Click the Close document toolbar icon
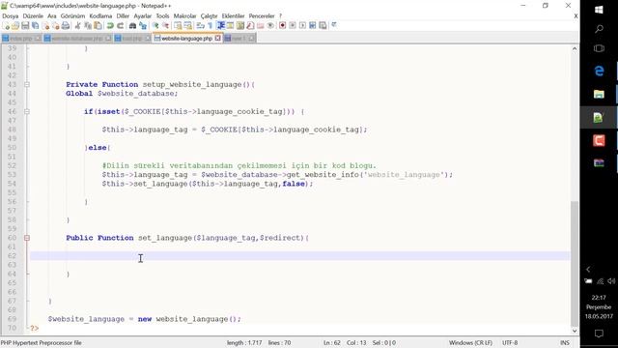The image size is (618, 348). 45,26
